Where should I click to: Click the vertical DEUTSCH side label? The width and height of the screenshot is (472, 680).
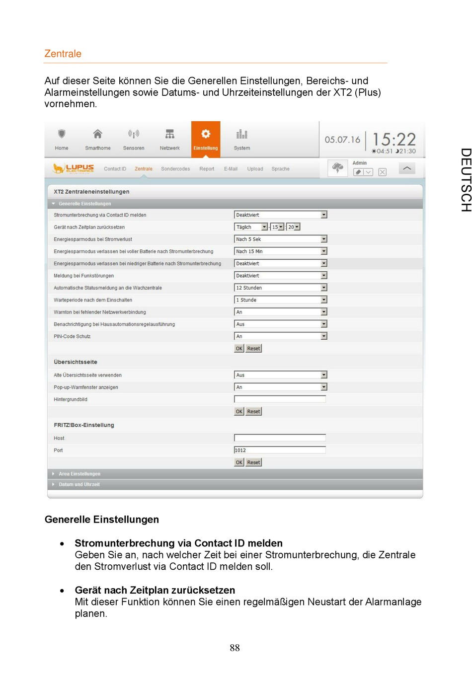tap(466, 180)
